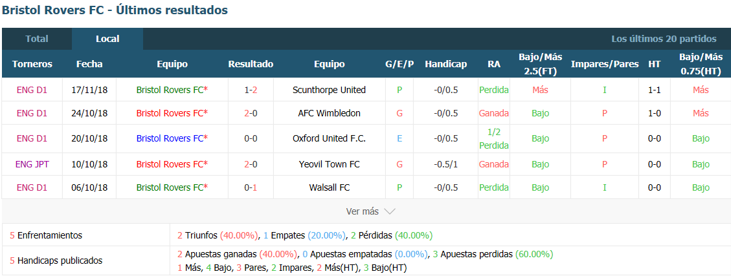Click the 1/2 Perdida RA cell
This screenshot has width=731, height=276.
click(494, 139)
